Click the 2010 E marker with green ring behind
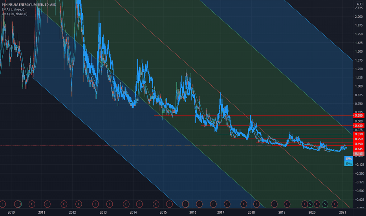Image resolution: width=366 pixels, height=216 pixels. pos(18,204)
